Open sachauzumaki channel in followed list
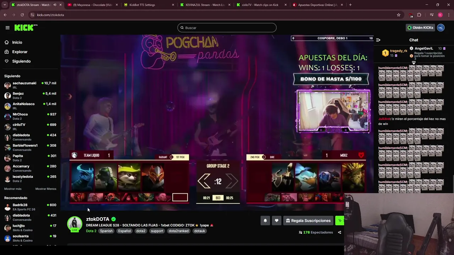Screen dimensions: 454x255 (x=30, y=85)
